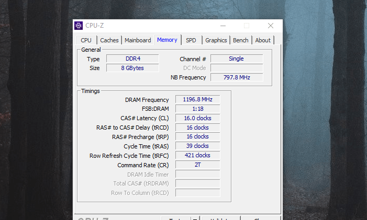367x220 pixels.
Task: Show the About tab
Action: (263, 40)
